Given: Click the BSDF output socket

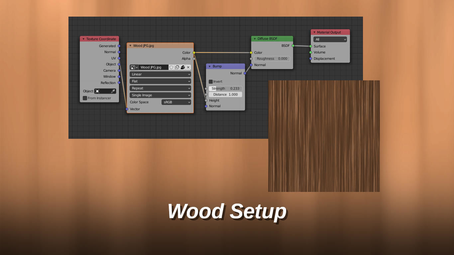Looking at the screenshot, I should 293,46.
